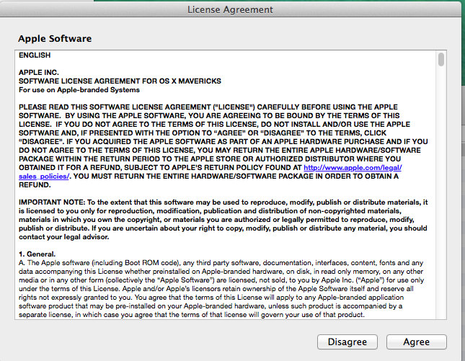Click 'For use on Apple-branded Systems' line
The width and height of the screenshot is (465, 361).
[79, 90]
